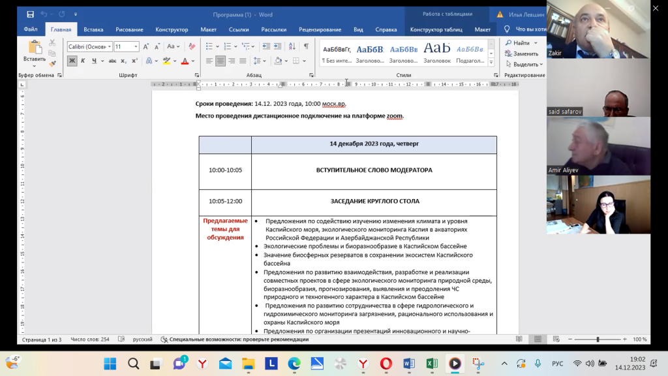Viewport: 668px width, 376px height.
Task: Open the bullet list dropdown arrow
Action: tap(217, 46)
